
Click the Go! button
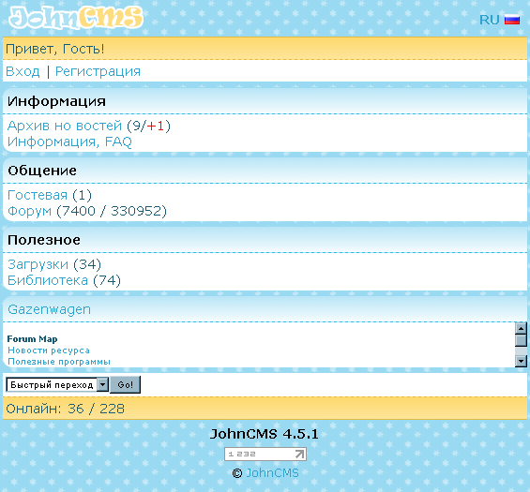coord(125,384)
